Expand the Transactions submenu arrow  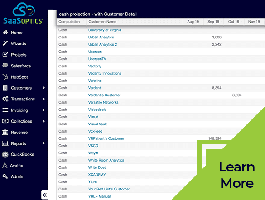point(44,99)
